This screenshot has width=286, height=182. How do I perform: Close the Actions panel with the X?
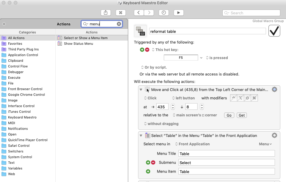click(x=4, y=24)
